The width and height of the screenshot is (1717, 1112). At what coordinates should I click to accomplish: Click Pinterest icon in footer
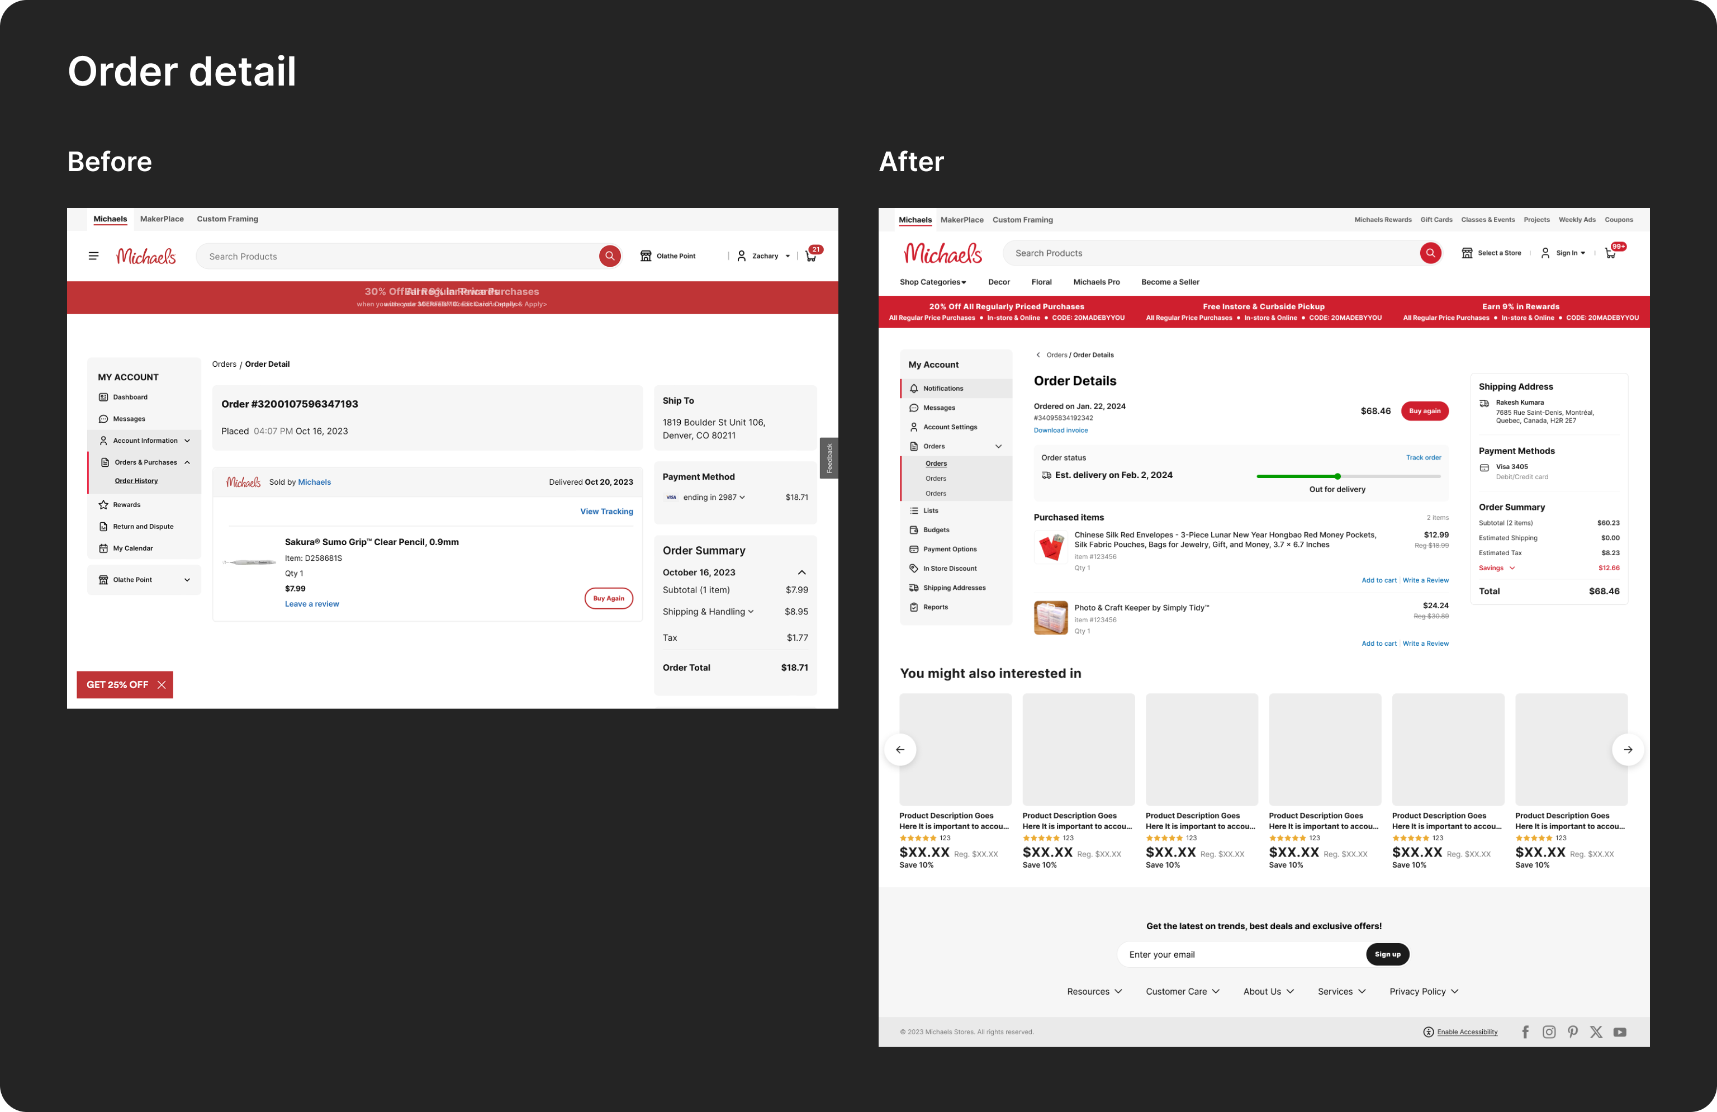point(1573,1032)
